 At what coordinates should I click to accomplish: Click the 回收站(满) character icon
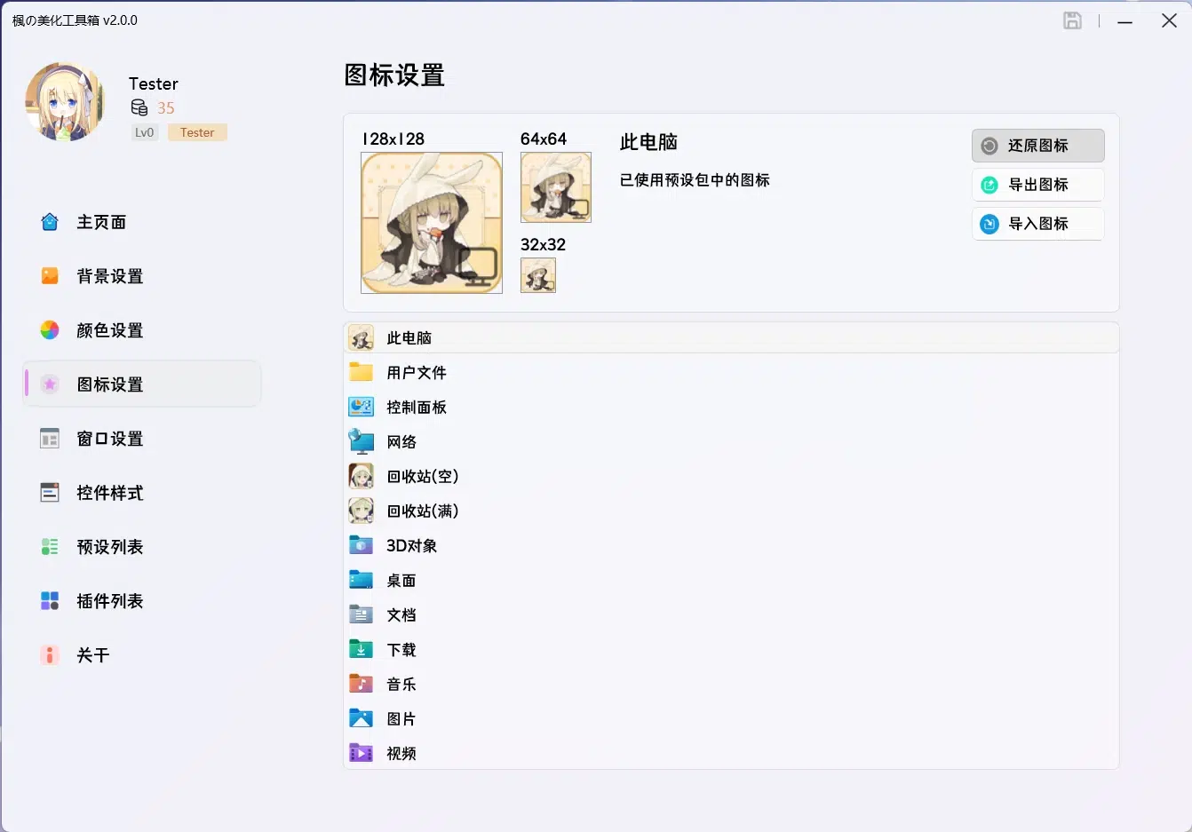361,511
